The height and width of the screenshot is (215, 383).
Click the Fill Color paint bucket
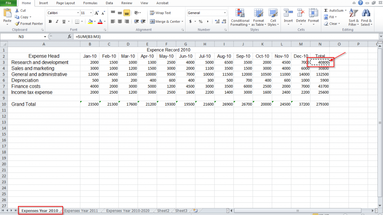90,22
